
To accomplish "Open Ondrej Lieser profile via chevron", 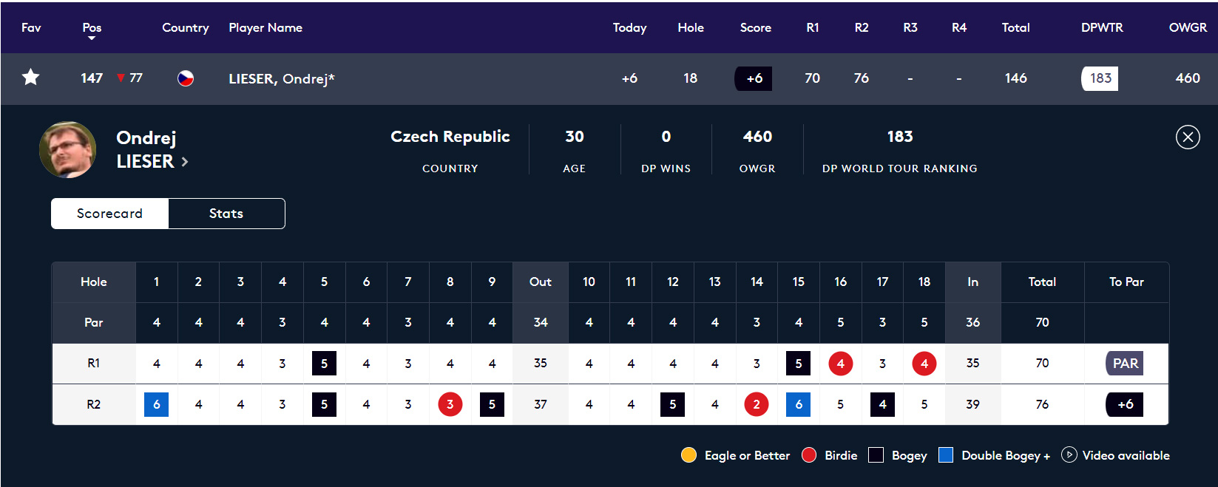I will (185, 162).
